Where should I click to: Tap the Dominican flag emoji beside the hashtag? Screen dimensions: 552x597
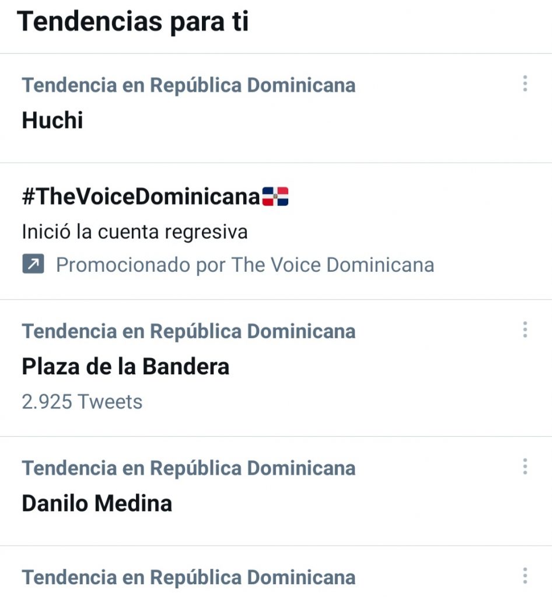tap(275, 197)
